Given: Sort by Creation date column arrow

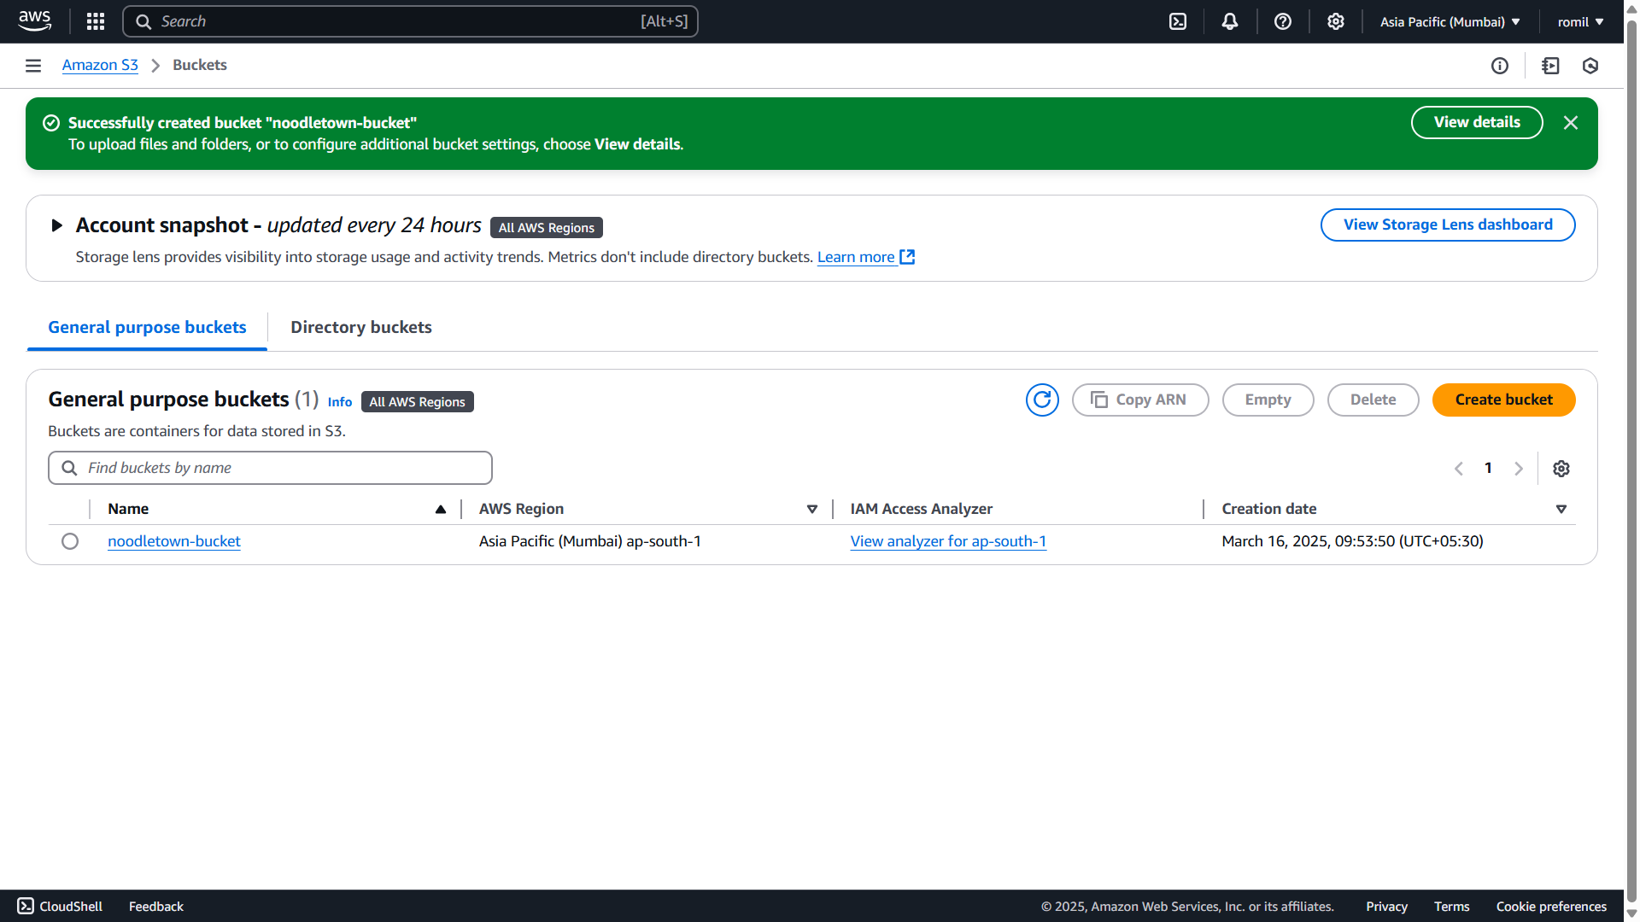Looking at the screenshot, I should (x=1561, y=509).
